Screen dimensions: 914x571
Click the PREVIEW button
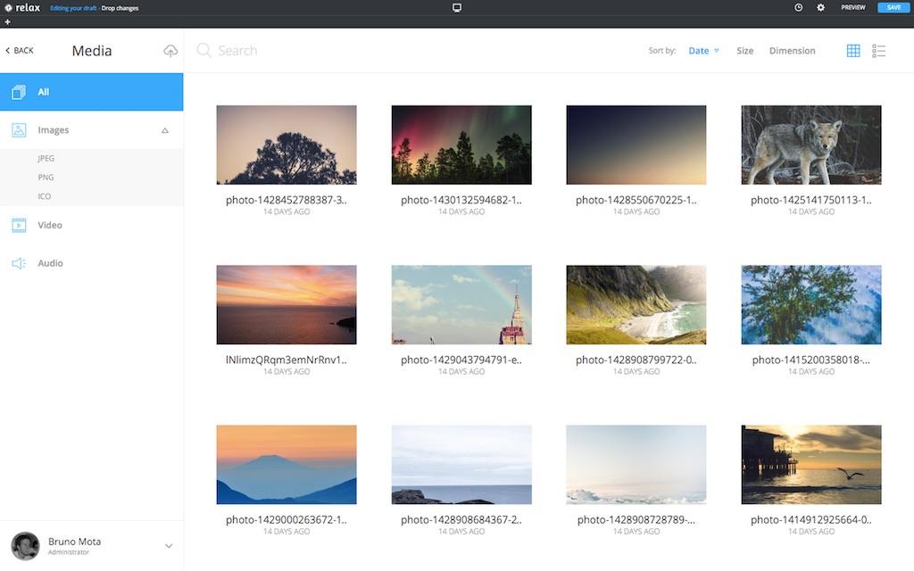[852, 7]
